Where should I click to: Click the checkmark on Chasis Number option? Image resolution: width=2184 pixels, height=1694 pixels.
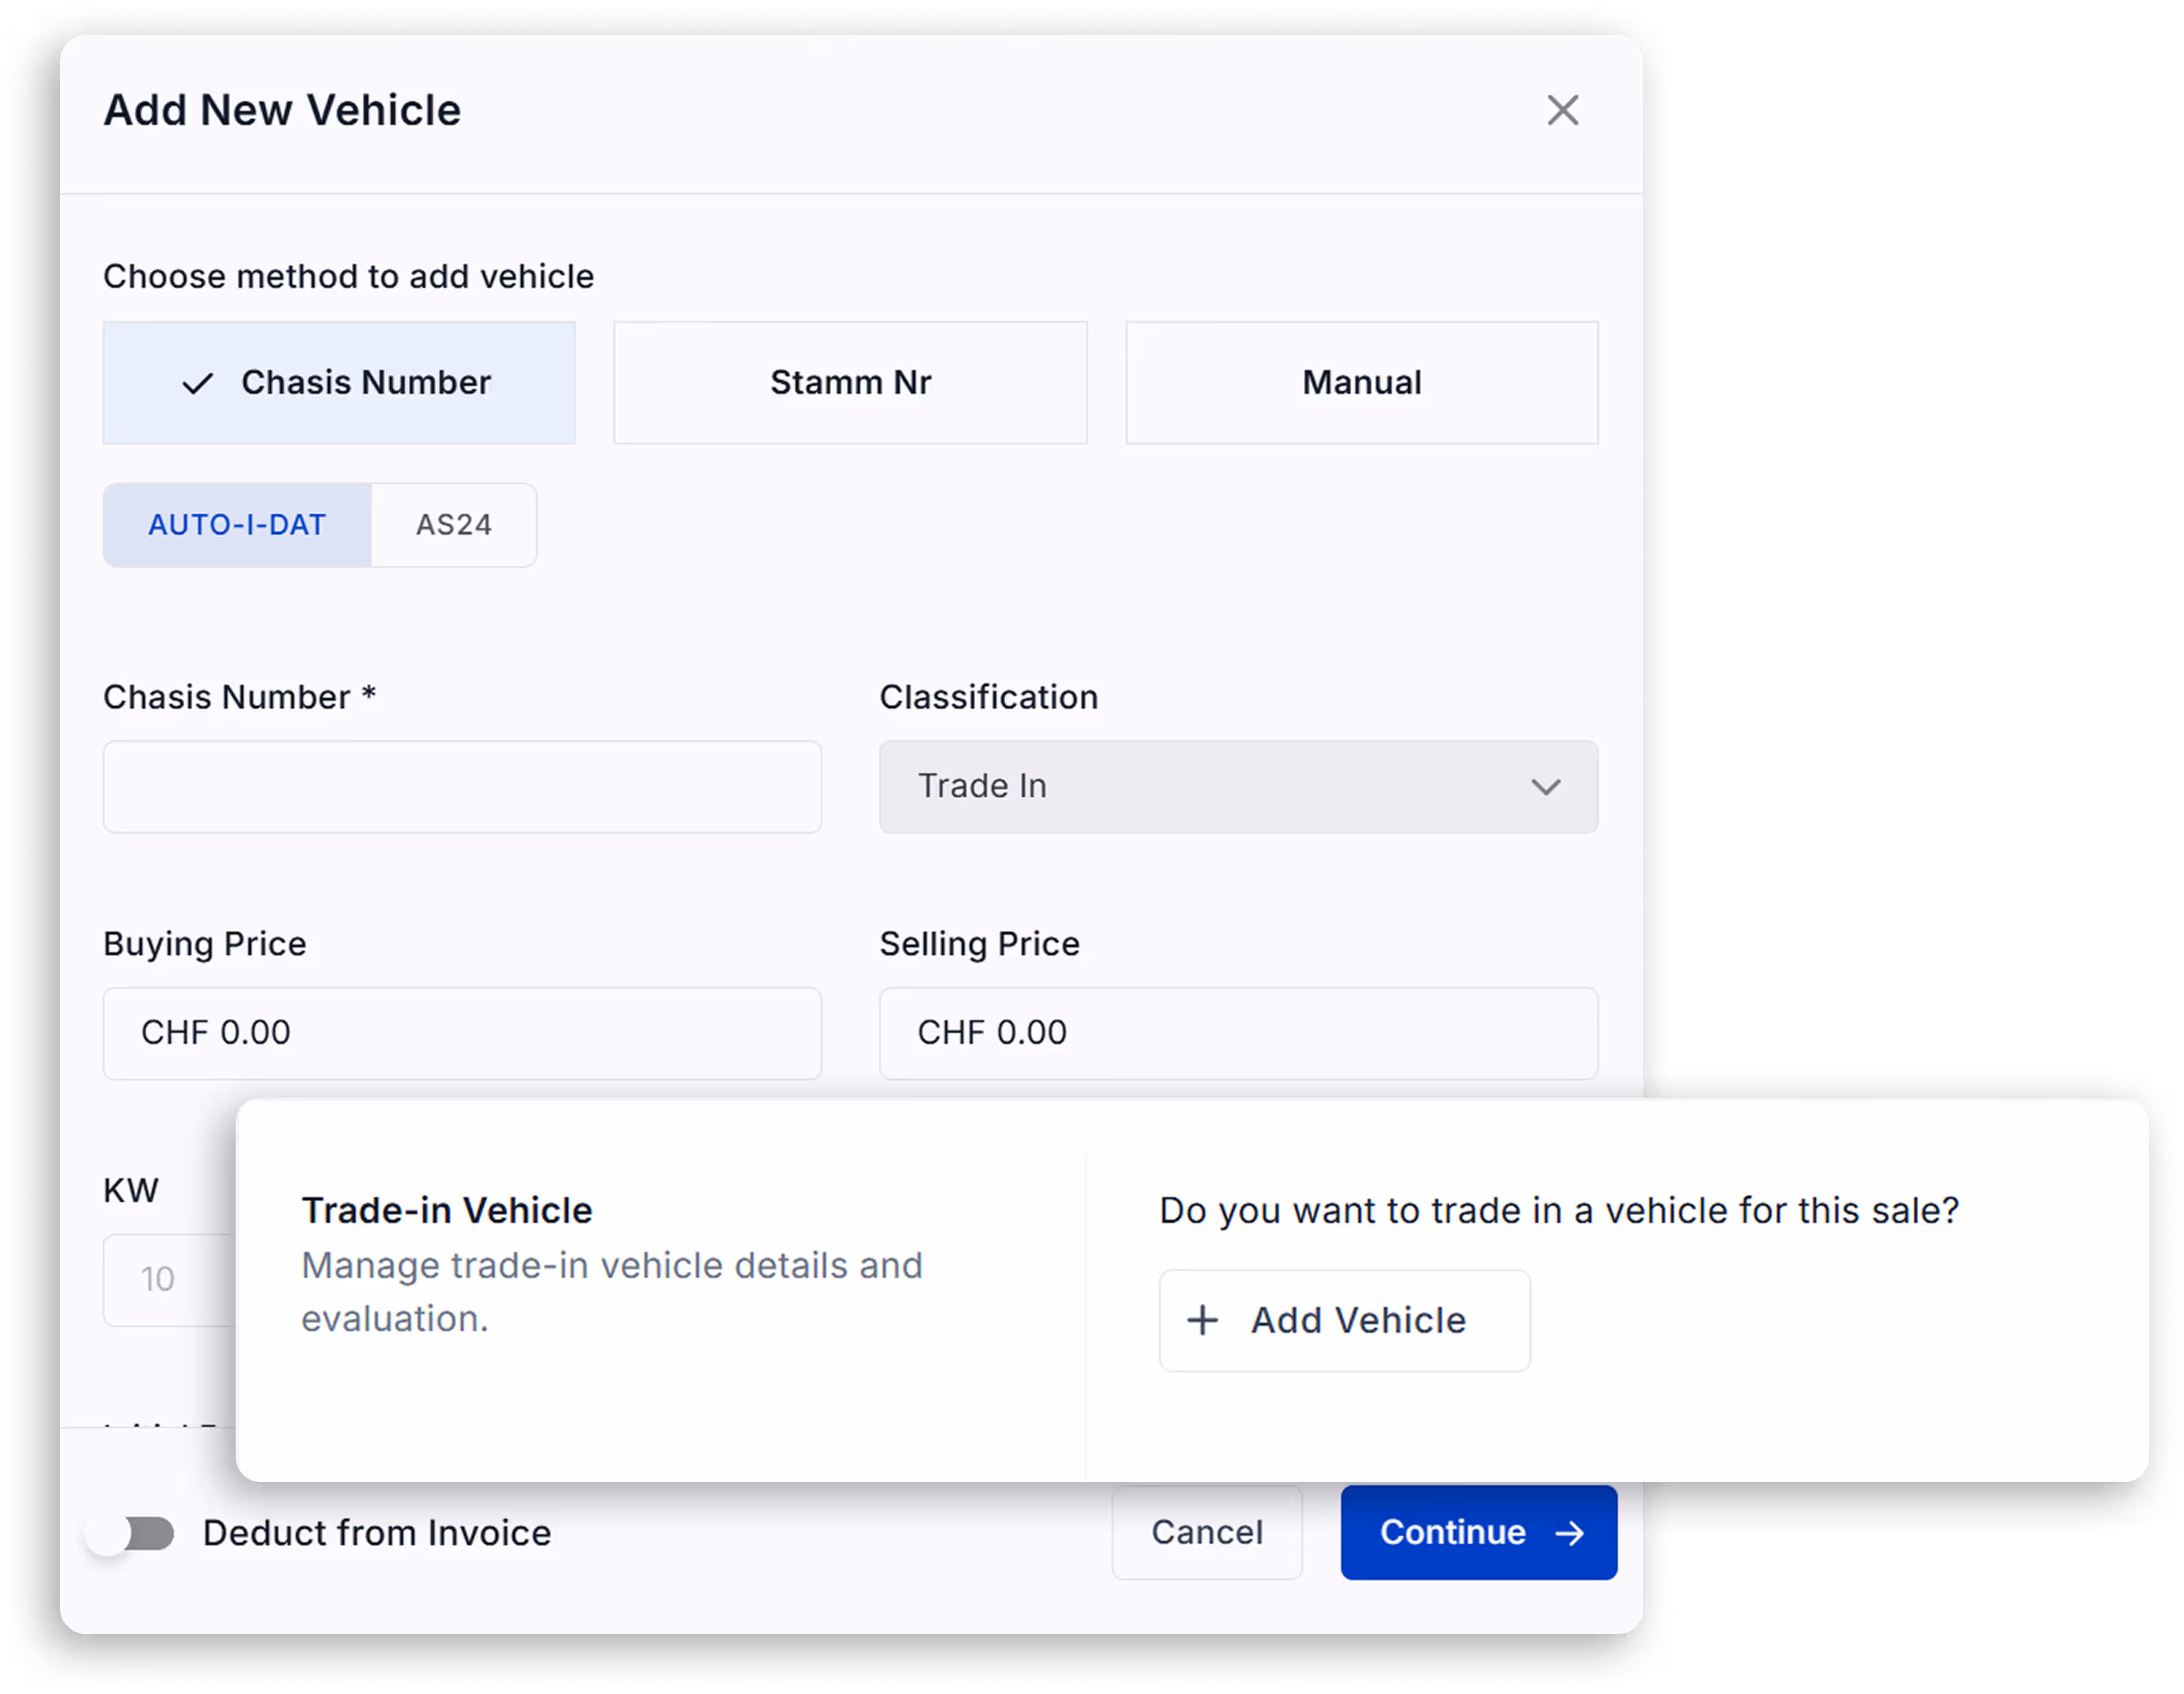pos(198,383)
